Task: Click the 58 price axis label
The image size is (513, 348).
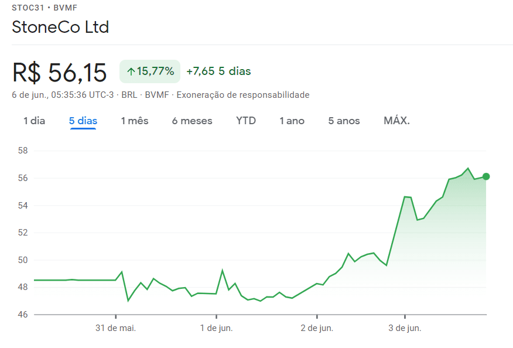Action: [23, 151]
